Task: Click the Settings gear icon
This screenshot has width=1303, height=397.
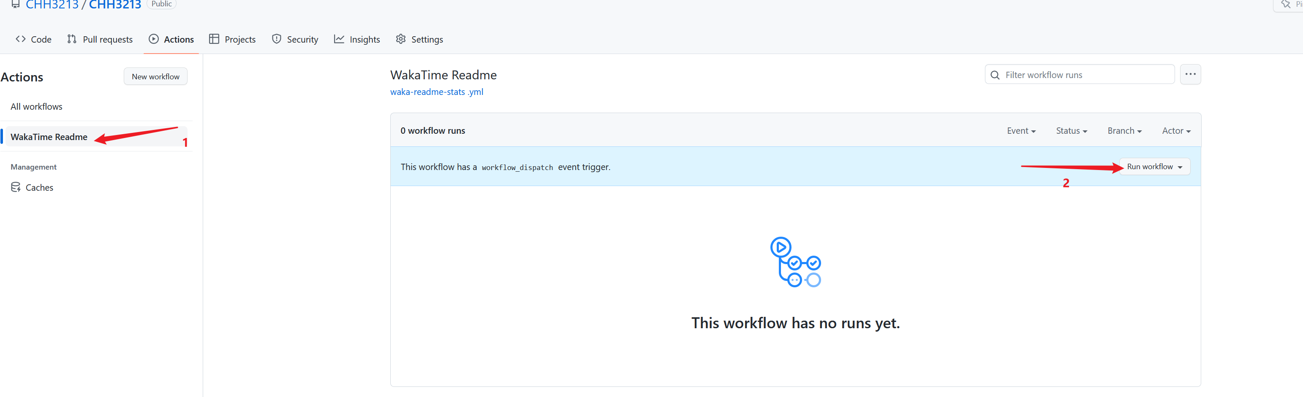Action: point(400,39)
